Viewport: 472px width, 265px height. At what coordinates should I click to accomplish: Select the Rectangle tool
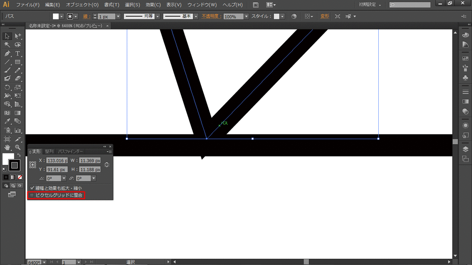click(18, 62)
